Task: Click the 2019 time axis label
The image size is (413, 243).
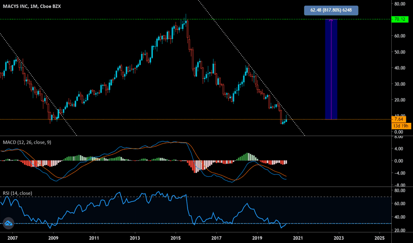Action: tap(257, 238)
